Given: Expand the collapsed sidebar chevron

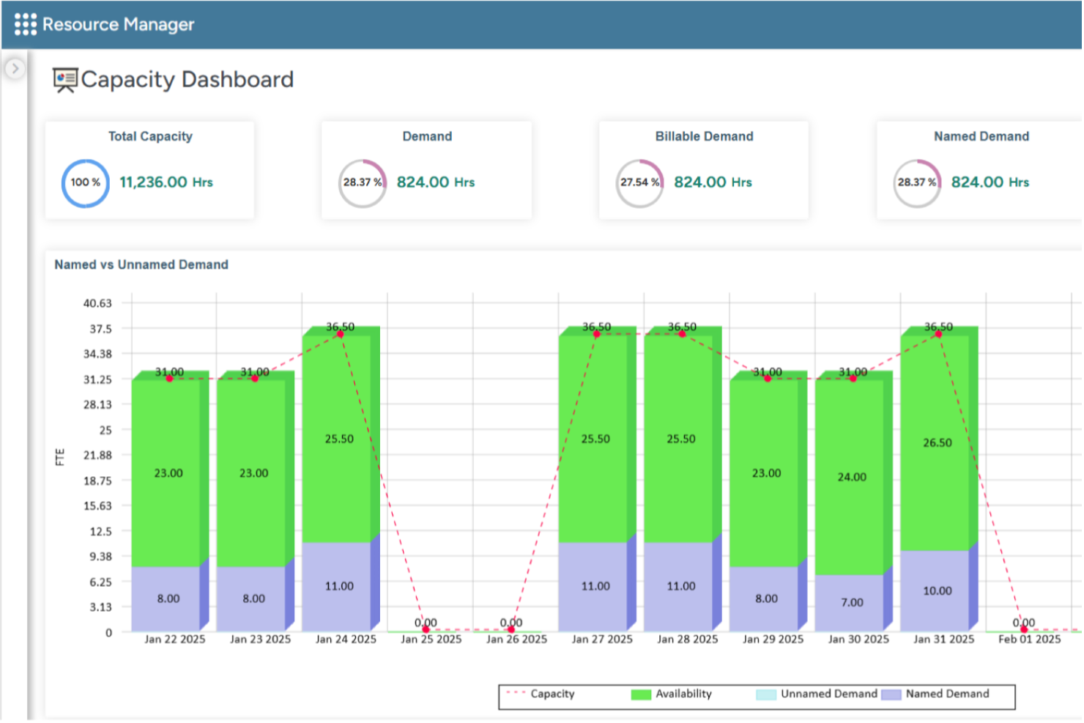Looking at the screenshot, I should tap(15, 69).
